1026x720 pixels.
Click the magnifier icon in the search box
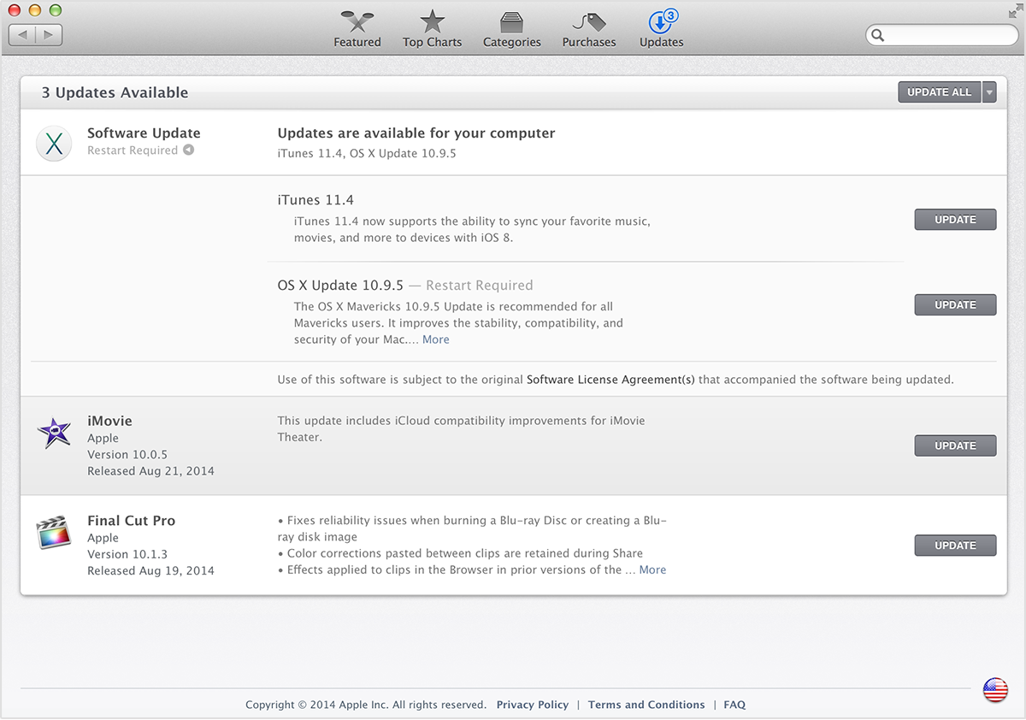click(x=878, y=35)
